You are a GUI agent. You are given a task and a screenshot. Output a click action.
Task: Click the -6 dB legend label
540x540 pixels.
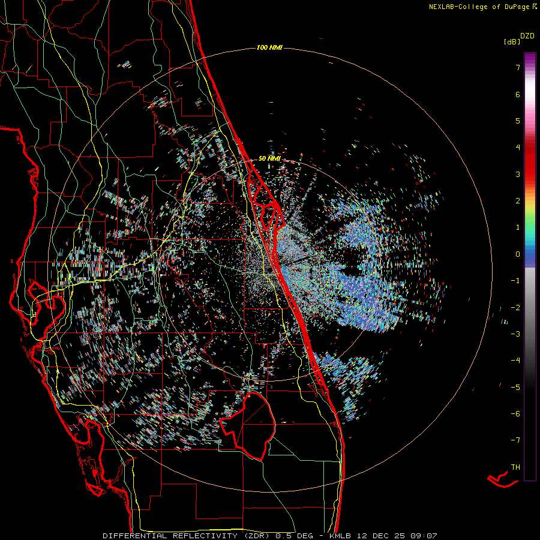click(515, 414)
